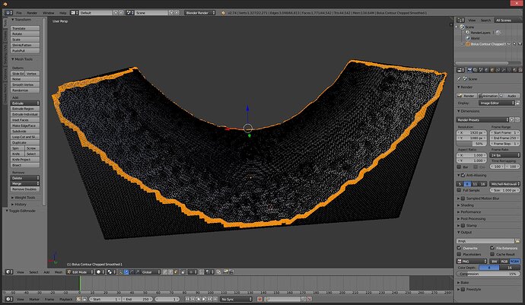
Task: Open the Image Editor display dropdown
Action: [x=497, y=103]
